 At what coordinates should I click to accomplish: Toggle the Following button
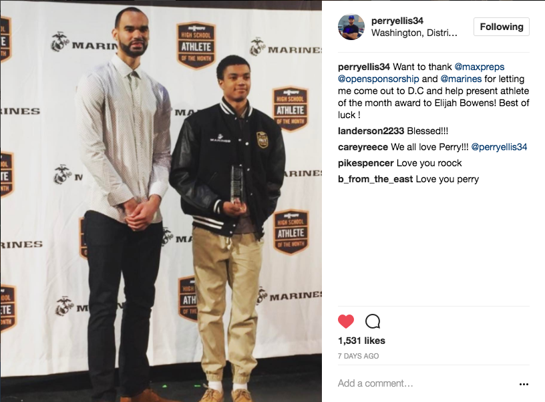coord(501,27)
